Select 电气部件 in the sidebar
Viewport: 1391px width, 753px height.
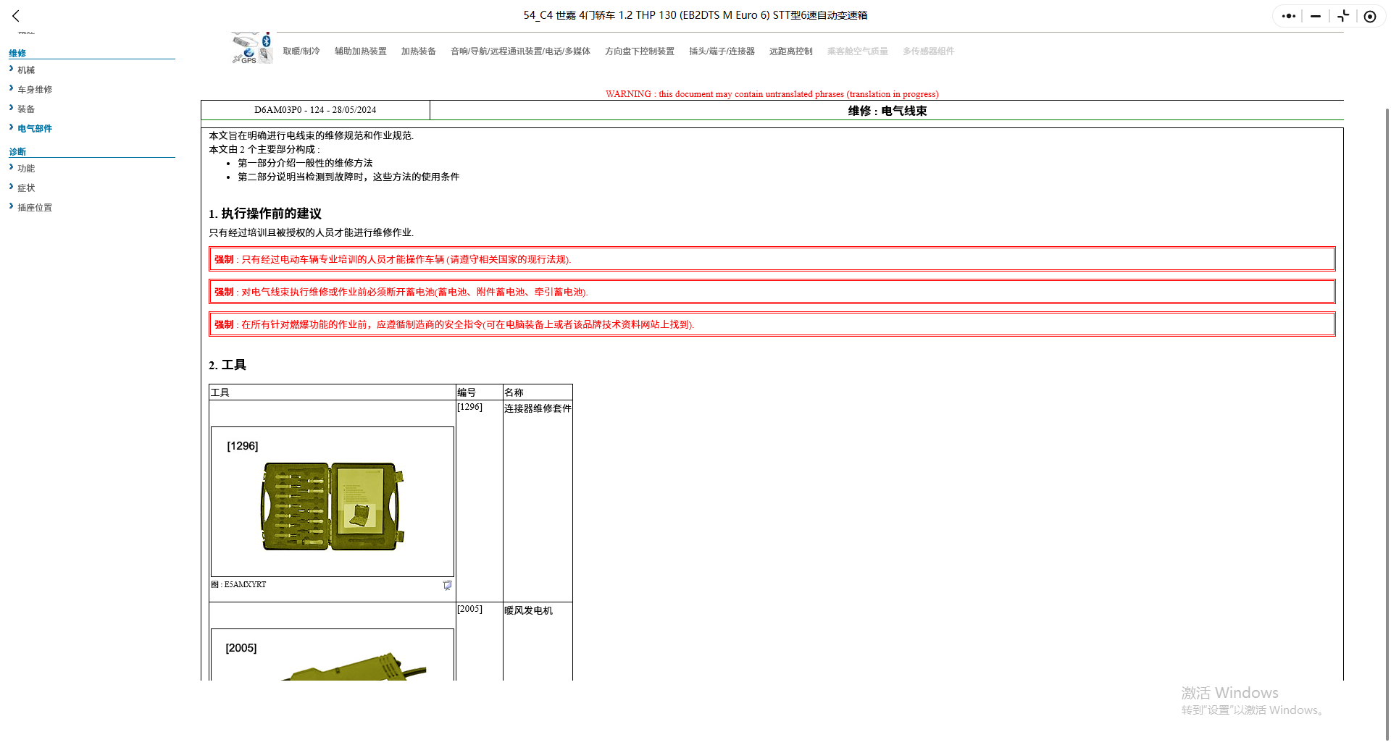pos(35,129)
